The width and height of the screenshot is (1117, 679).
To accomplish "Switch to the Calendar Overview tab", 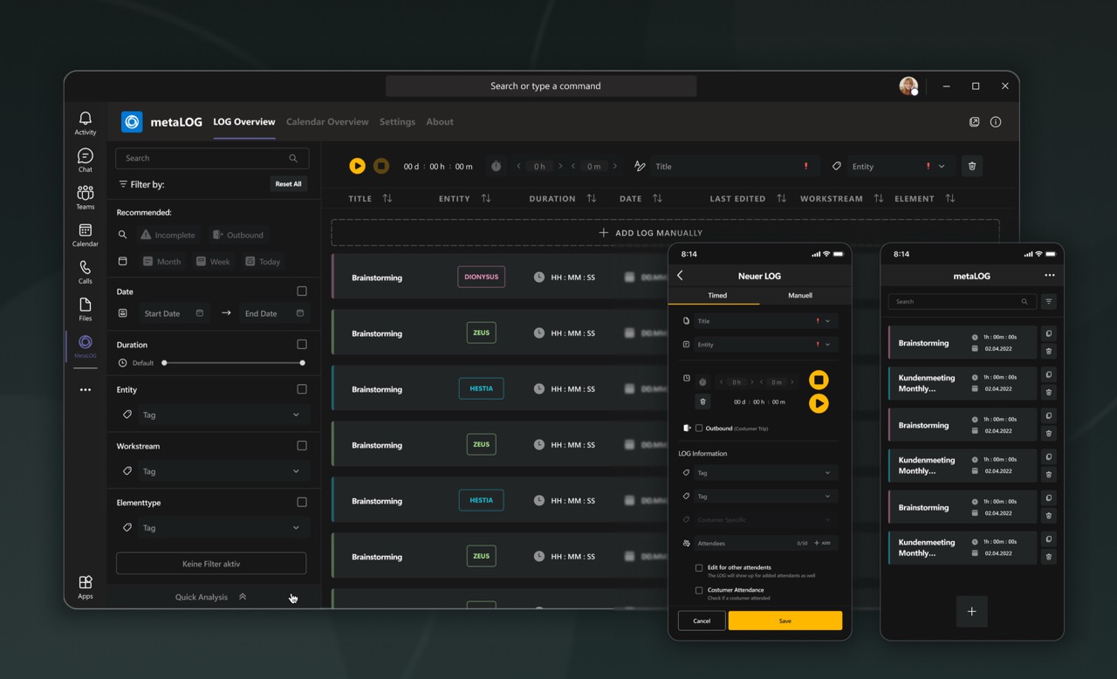I will click(327, 122).
